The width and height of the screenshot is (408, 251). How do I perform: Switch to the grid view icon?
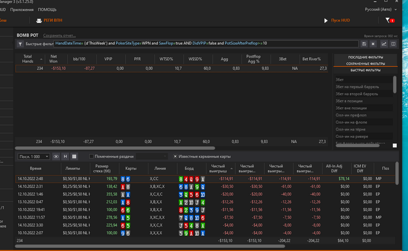75,156
